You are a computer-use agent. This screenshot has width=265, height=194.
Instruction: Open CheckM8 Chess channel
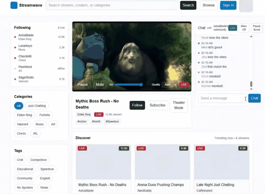pyautogui.click(x=39, y=58)
